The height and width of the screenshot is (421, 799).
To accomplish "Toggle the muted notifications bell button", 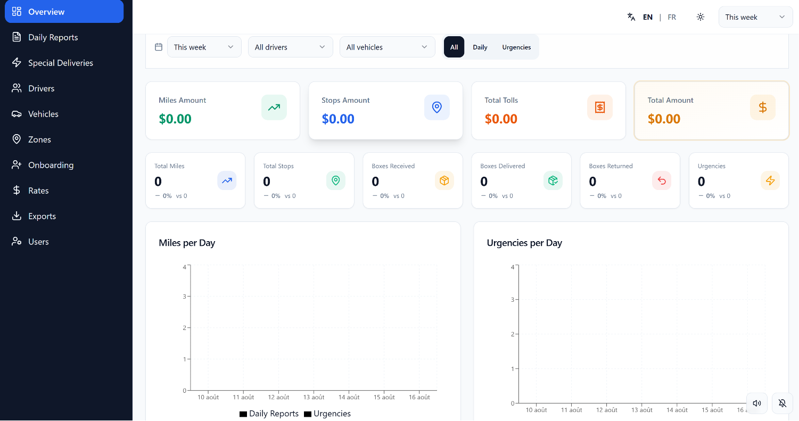I will coord(782,403).
